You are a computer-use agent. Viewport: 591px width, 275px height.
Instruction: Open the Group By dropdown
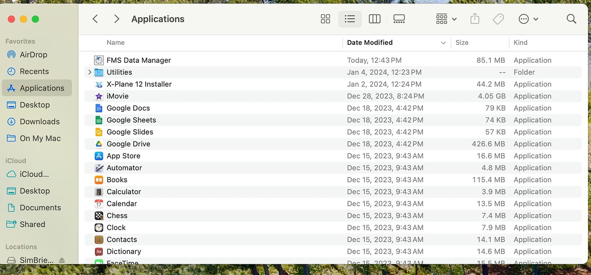pyautogui.click(x=446, y=19)
